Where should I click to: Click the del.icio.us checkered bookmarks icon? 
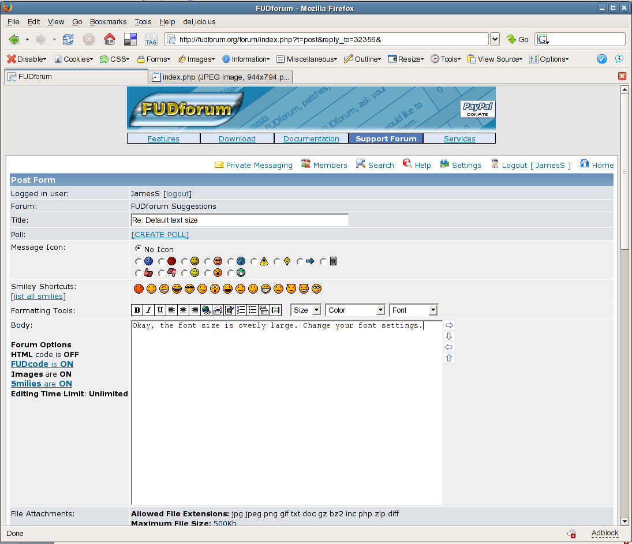130,39
